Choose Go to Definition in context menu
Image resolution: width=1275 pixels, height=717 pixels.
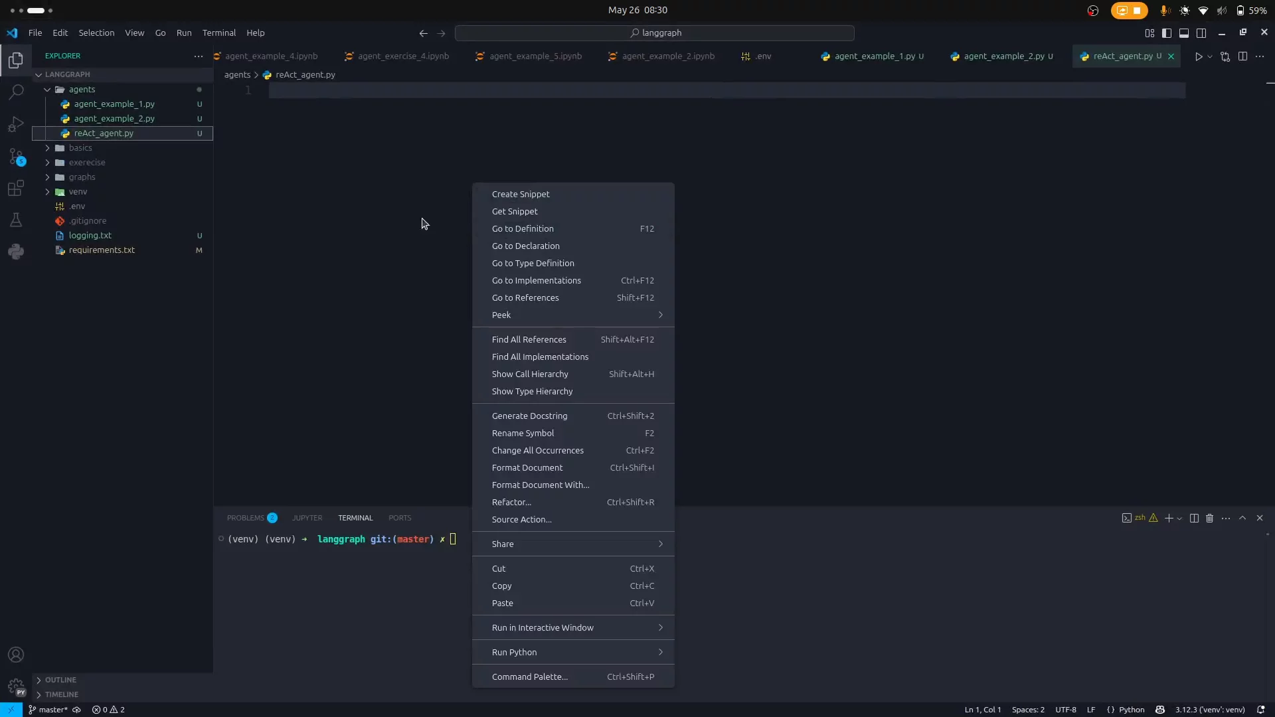(x=573, y=229)
